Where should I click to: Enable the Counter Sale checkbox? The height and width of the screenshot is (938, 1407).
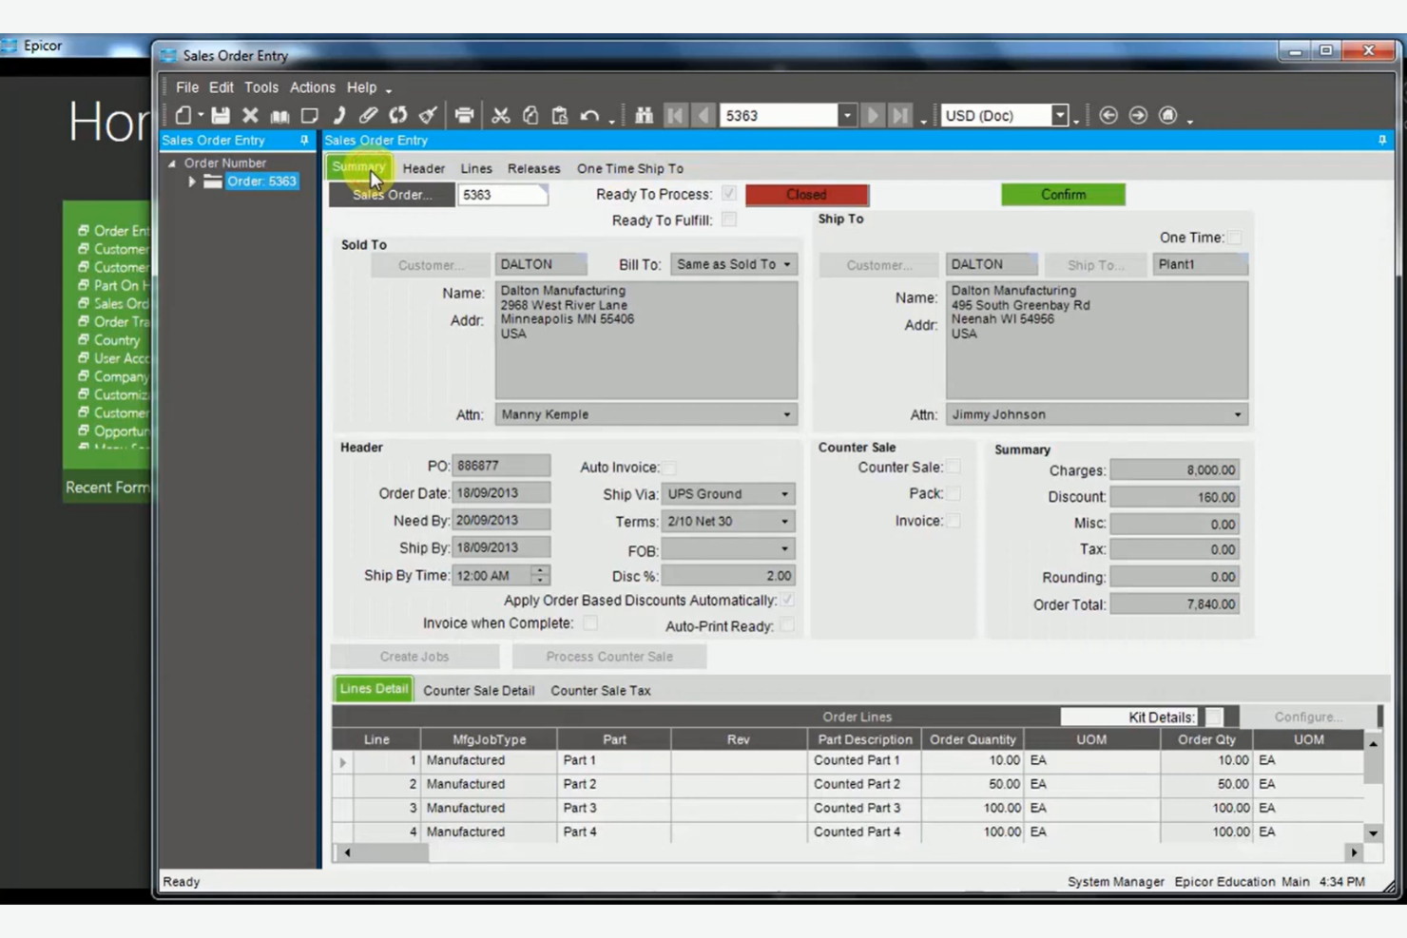point(953,467)
